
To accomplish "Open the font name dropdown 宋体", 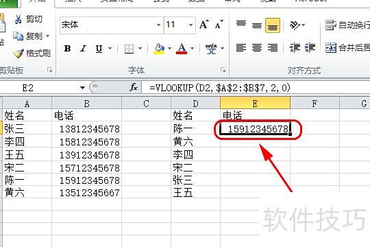I will click(158, 25).
